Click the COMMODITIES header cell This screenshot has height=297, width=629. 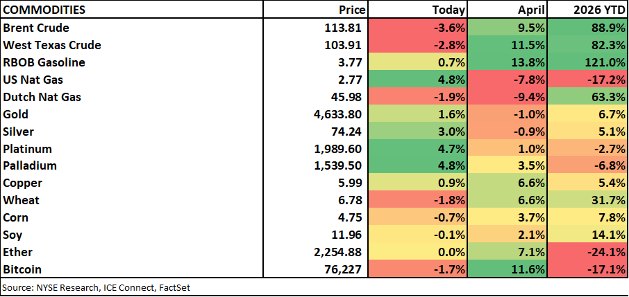point(132,10)
